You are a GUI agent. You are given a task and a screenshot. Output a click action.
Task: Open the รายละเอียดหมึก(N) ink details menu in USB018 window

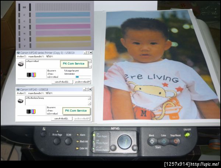(36, 93)
